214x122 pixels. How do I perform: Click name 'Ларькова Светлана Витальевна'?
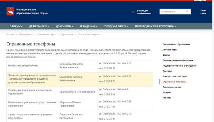pyautogui.click(x=71, y=116)
